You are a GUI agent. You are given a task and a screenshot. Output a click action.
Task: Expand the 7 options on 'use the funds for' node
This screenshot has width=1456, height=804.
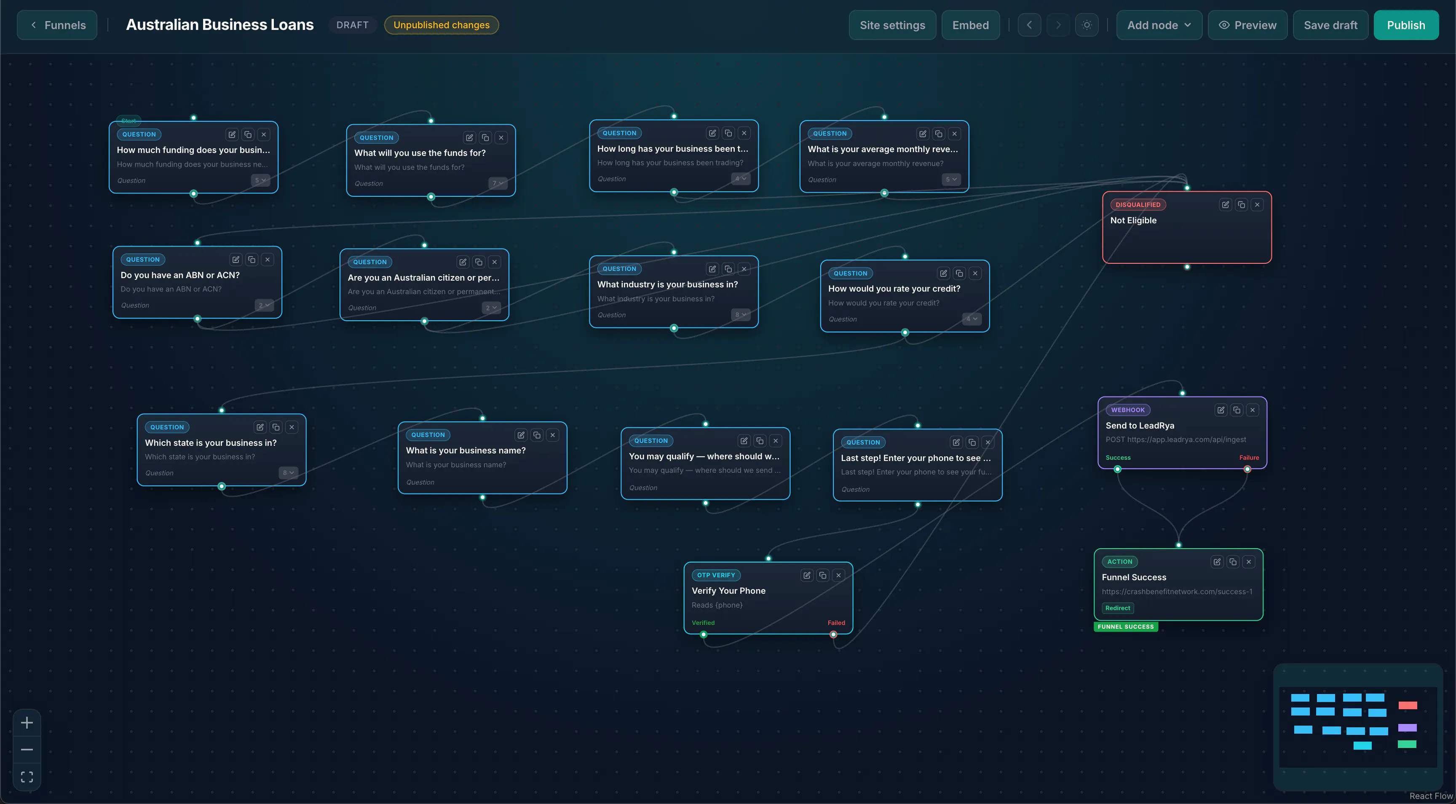pos(498,183)
